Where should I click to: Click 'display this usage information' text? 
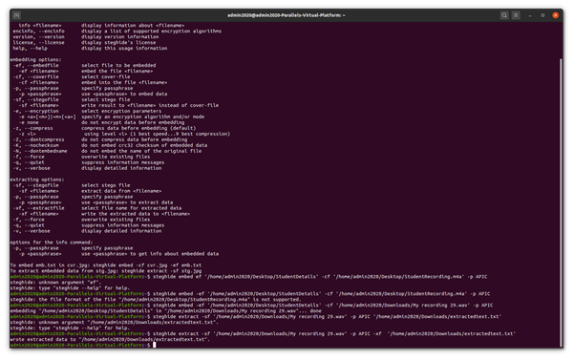(124, 49)
